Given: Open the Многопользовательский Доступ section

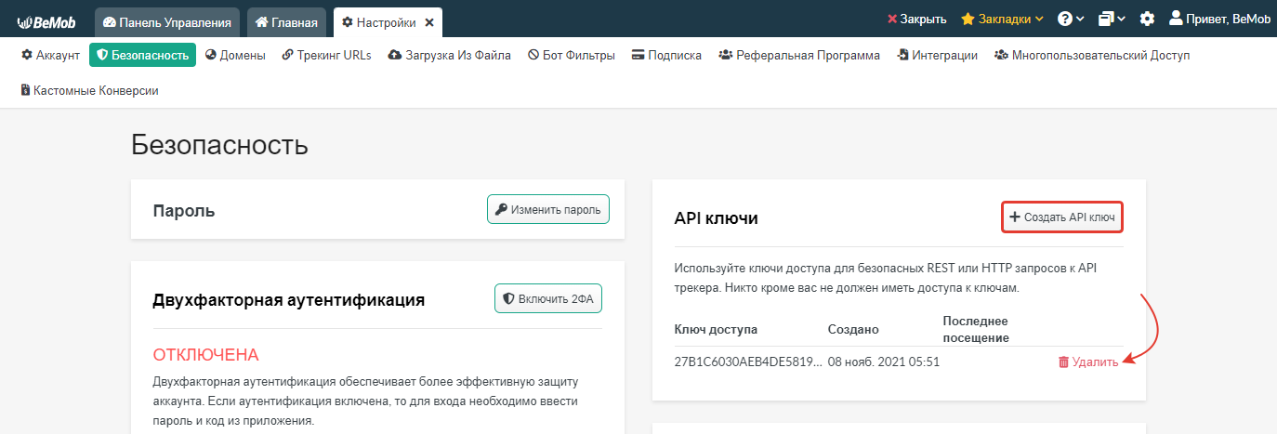Looking at the screenshot, I should pos(1091,55).
